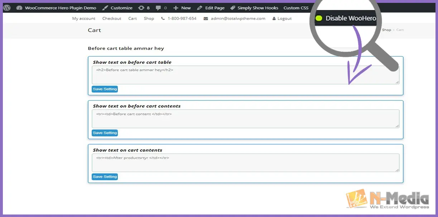438x217 pixels.
Task: Click inside cart contents textarea
Action: point(245,163)
